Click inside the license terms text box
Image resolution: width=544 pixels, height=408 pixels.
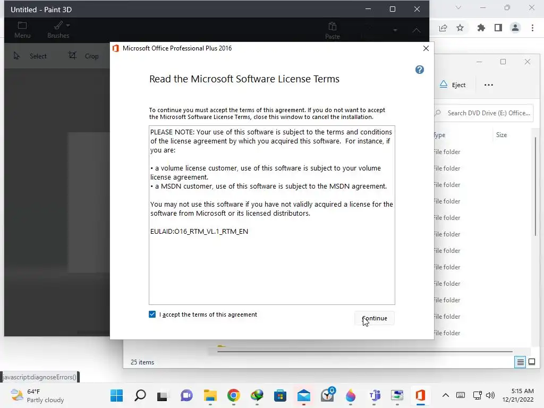click(272, 215)
